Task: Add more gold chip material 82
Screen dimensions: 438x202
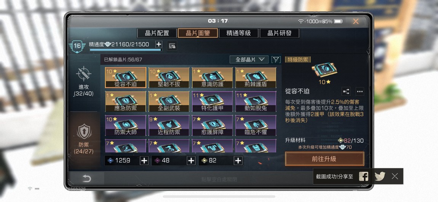Action: (238, 161)
